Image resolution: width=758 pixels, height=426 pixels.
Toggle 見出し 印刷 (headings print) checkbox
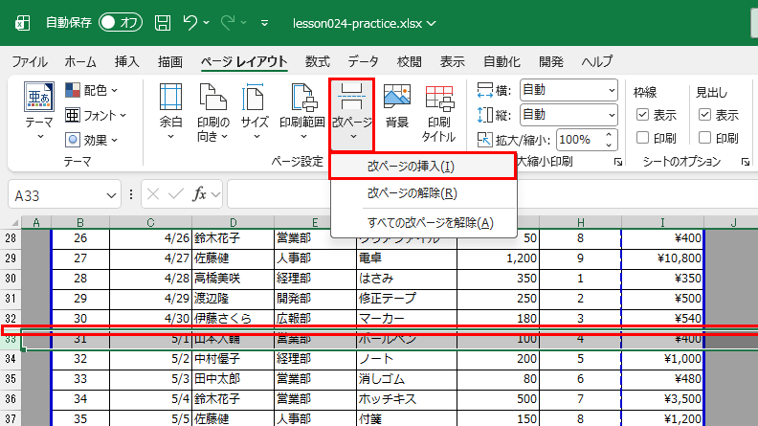704,138
